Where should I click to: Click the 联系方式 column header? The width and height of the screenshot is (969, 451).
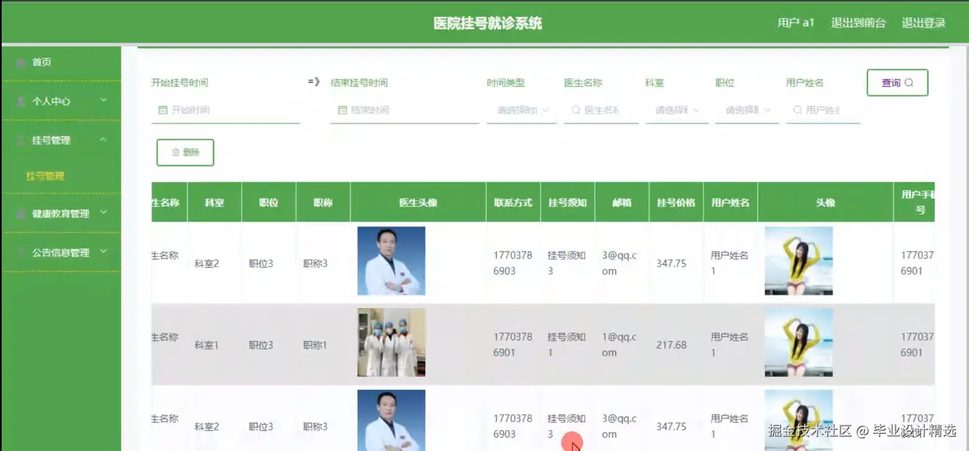513,203
